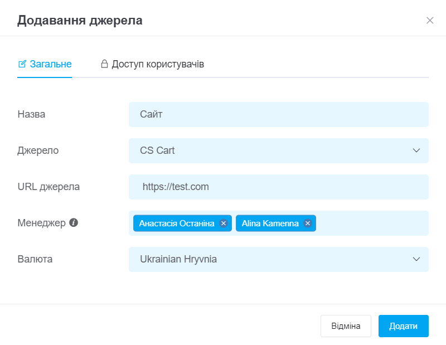The width and height of the screenshot is (446, 345).
Task: Close the Додавання джерела dialog
Action: click(430, 21)
